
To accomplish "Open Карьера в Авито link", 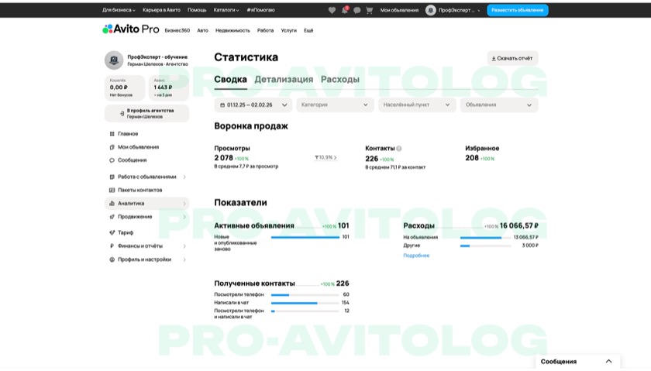I will (x=161, y=10).
